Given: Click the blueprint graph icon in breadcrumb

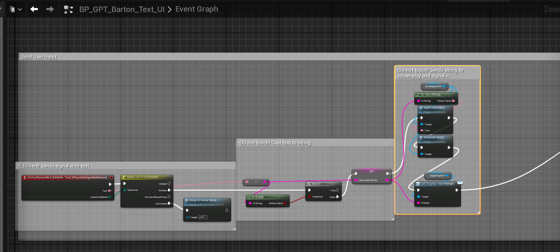Looking at the screenshot, I should pyautogui.click(x=69, y=10).
